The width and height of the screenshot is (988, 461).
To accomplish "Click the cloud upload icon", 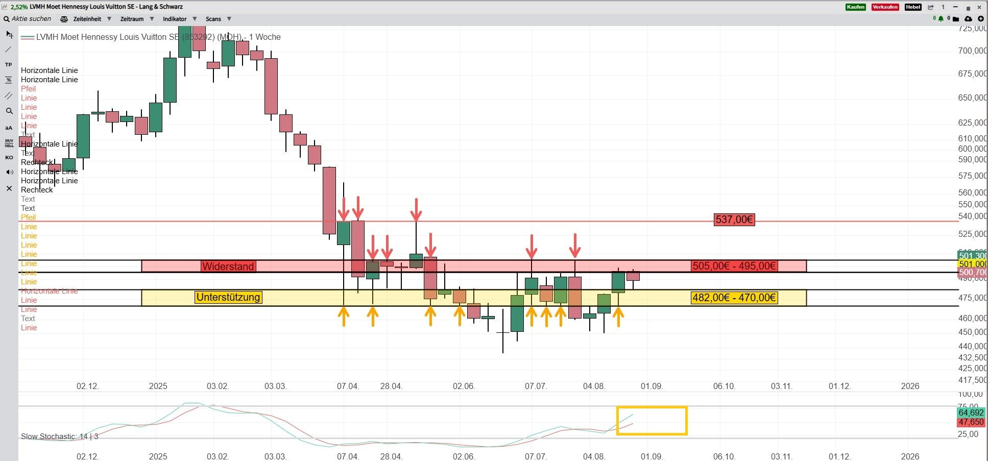I will coord(968,19).
